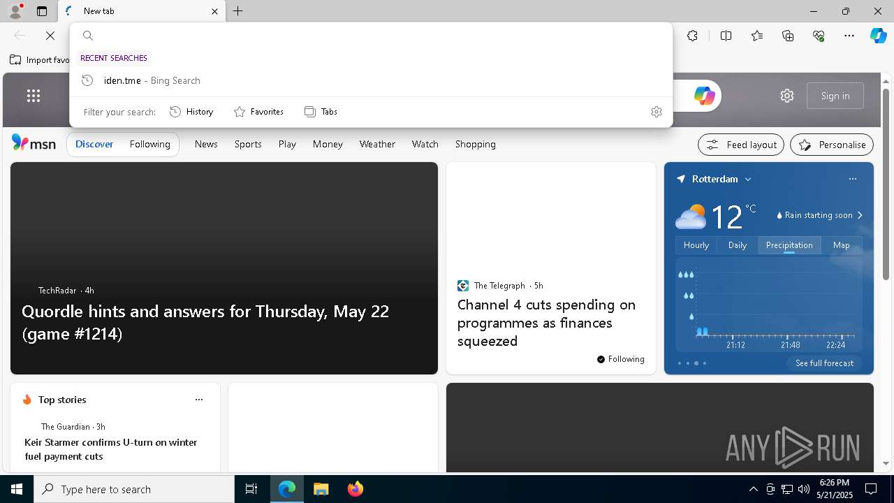Select recent search iden.tme
Viewport: 894px width, 503px height.
tap(371, 80)
